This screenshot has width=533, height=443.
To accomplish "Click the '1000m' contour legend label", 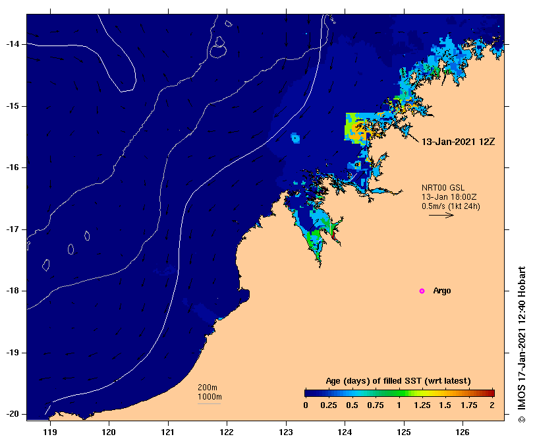I will point(210,397).
